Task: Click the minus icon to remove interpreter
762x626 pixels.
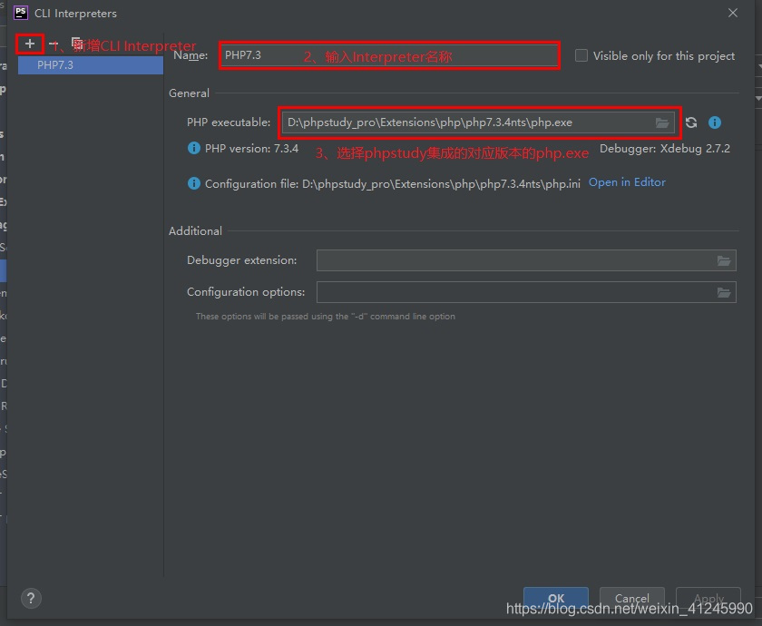Action: pos(53,44)
